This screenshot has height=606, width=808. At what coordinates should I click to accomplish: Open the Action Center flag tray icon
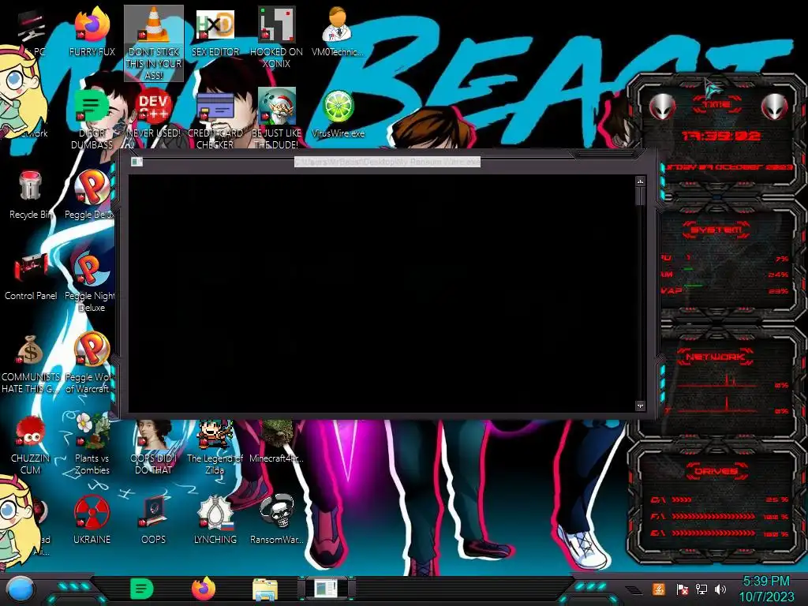(683, 589)
